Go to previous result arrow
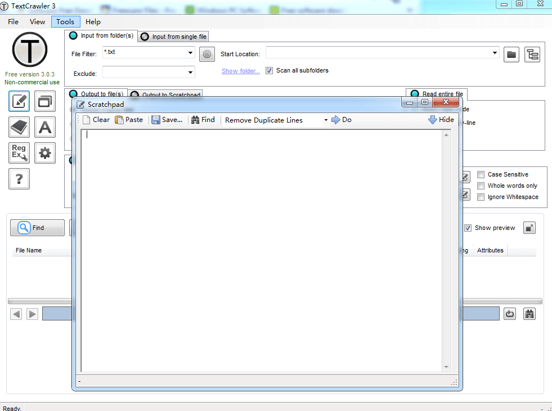Image resolution: width=552 pixels, height=411 pixels. (16, 314)
